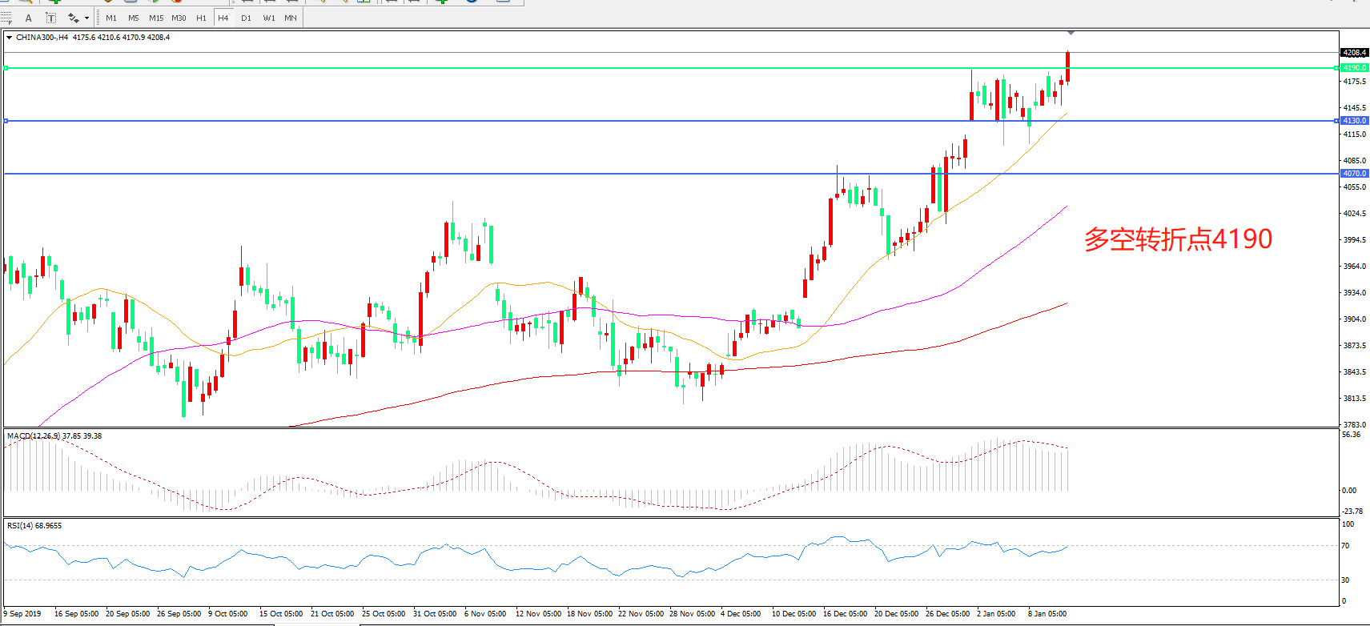Select blue horizontal line handle at 4130.0
Viewport: 1370px width, 626px height.
pos(6,121)
